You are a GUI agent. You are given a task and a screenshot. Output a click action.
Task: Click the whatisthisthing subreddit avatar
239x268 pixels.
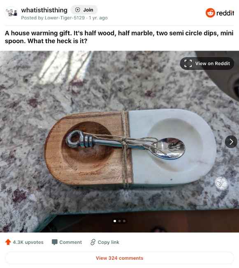tap(12, 13)
